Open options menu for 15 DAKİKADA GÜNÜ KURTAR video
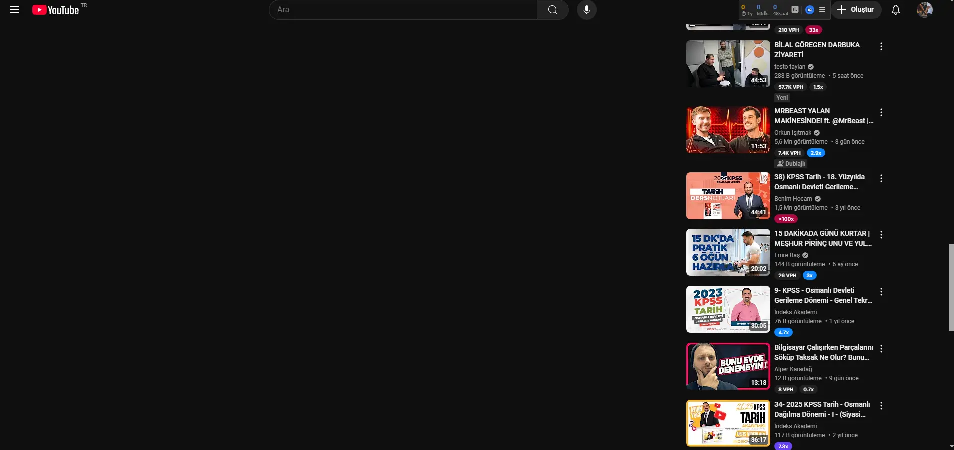 881,235
